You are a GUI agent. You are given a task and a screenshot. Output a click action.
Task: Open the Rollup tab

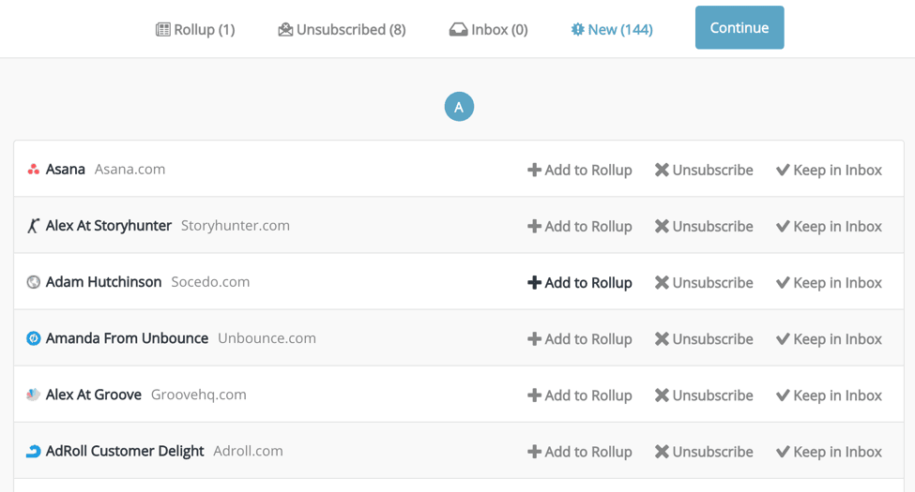pyautogui.click(x=195, y=30)
